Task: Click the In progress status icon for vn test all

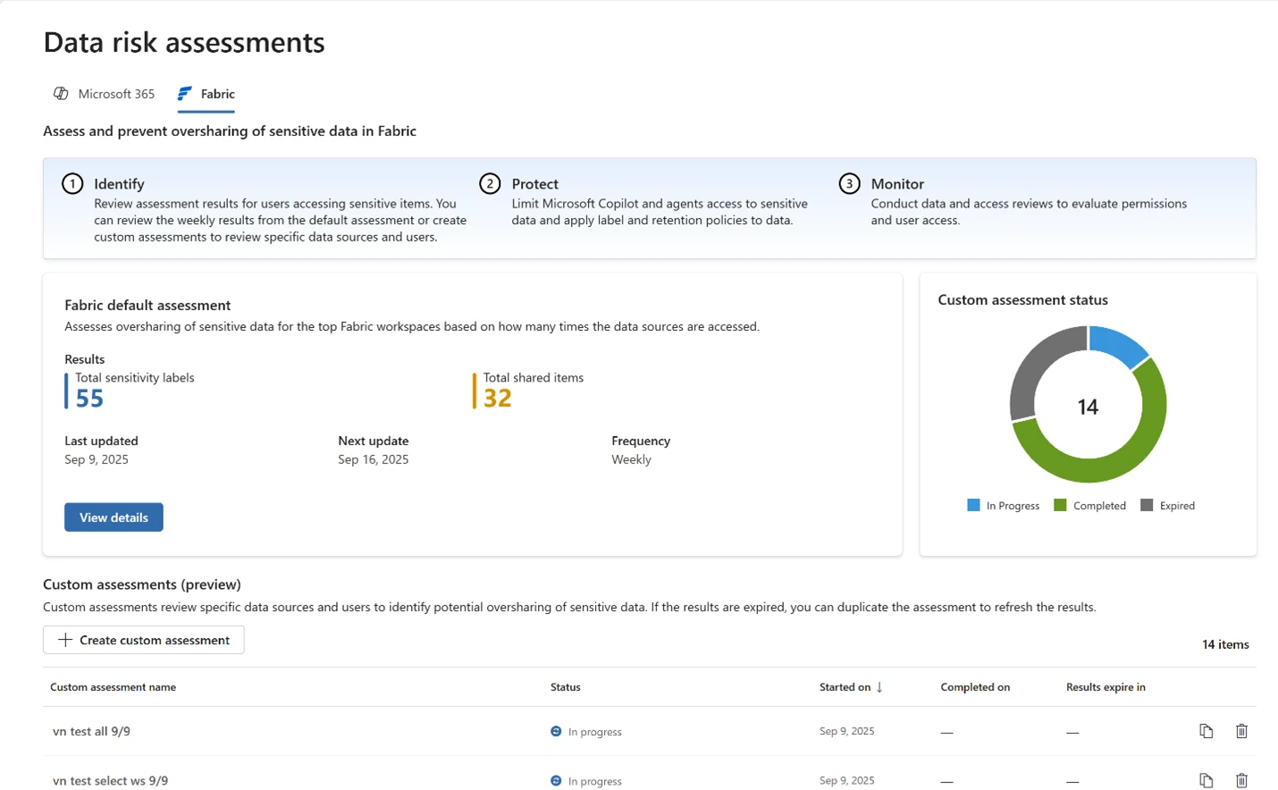Action: click(x=556, y=731)
